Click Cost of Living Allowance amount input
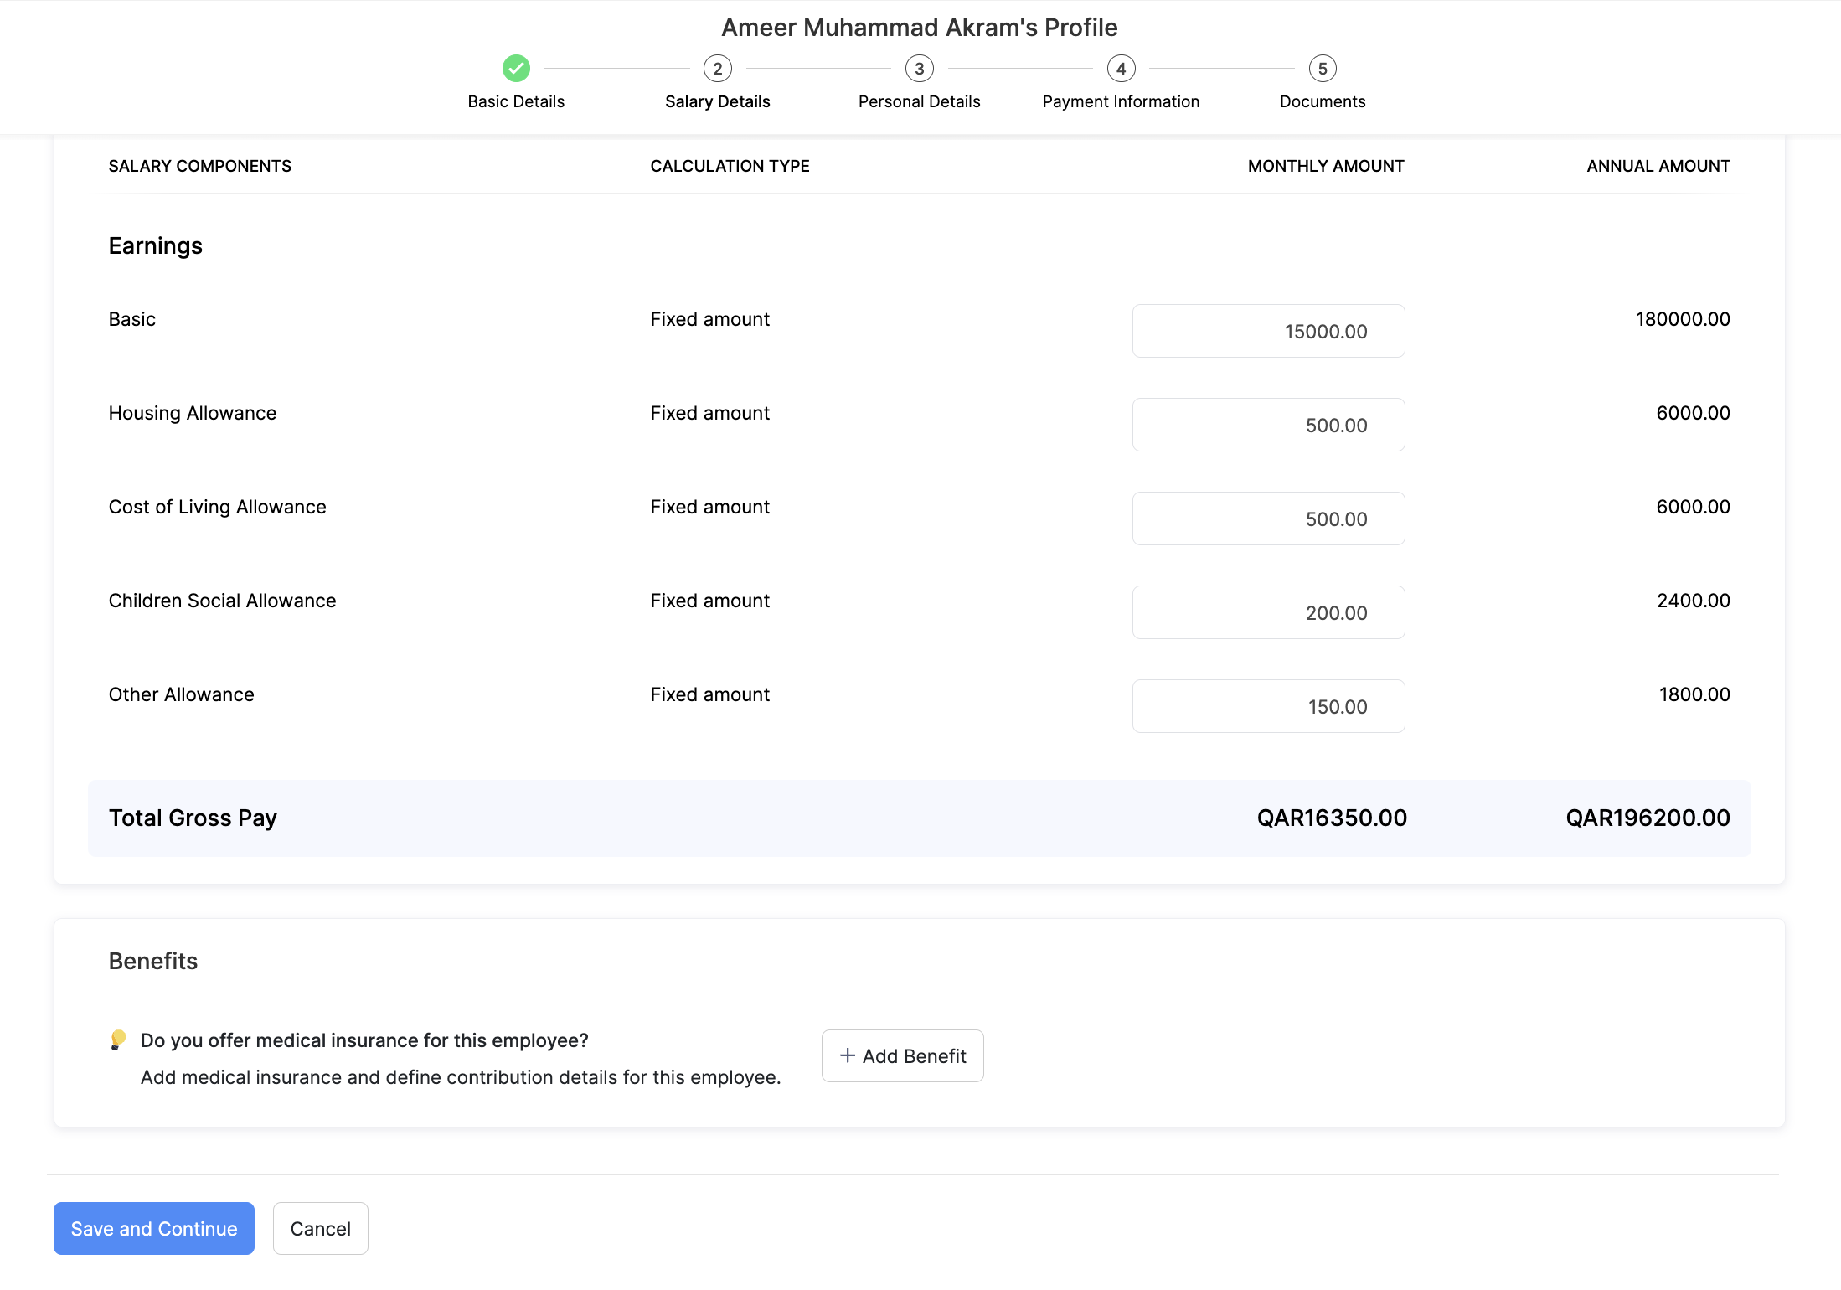This screenshot has width=1841, height=1290. tap(1268, 519)
